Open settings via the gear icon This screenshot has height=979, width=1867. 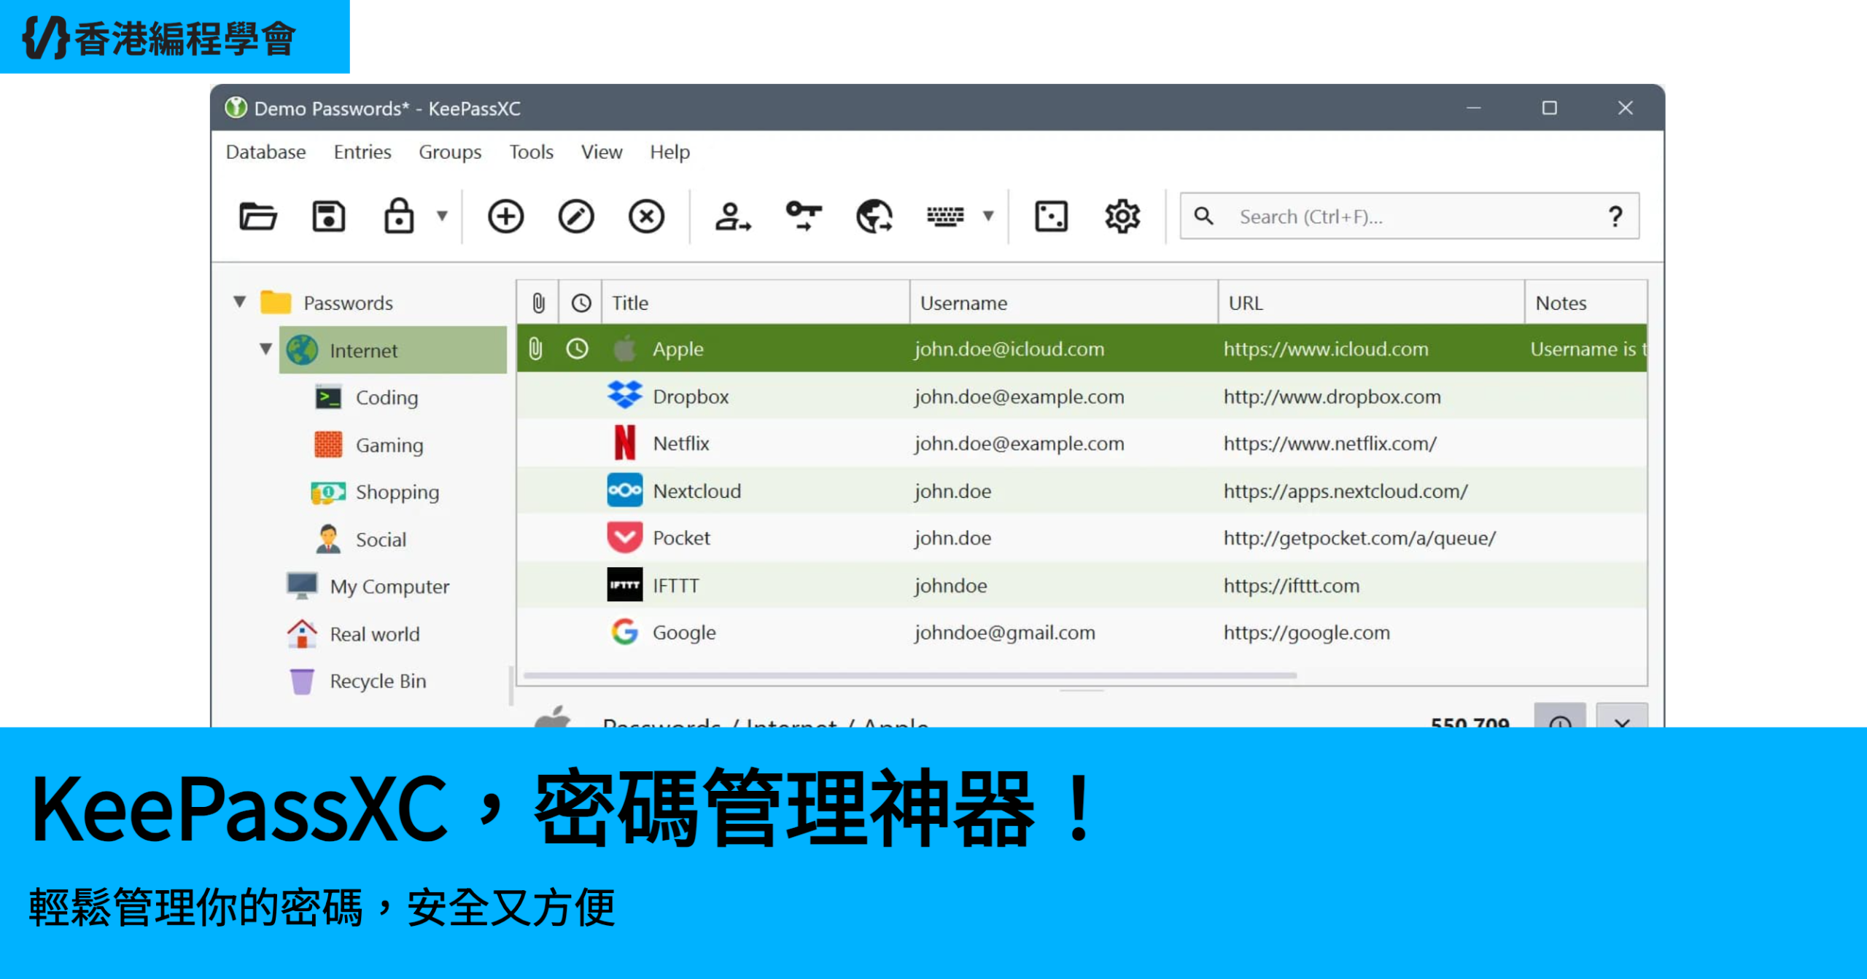pos(1122,217)
